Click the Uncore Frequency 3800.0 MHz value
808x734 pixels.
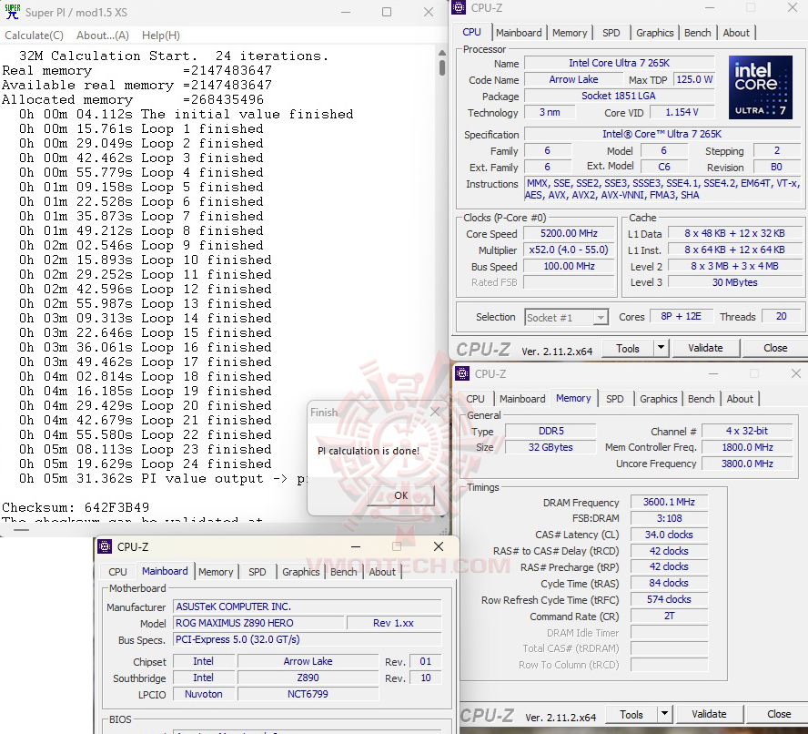747,464
